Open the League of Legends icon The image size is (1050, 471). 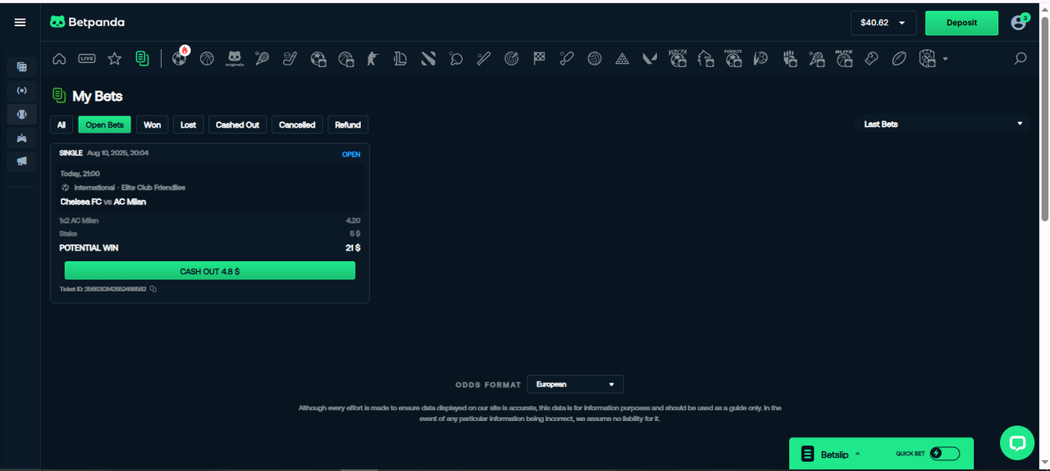[x=400, y=59]
